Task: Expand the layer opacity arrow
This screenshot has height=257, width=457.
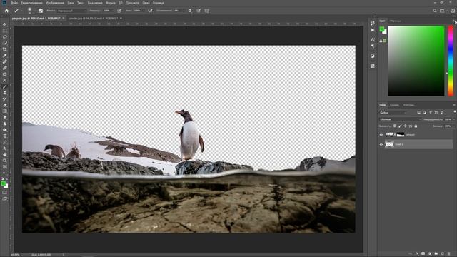Action: (x=453, y=119)
